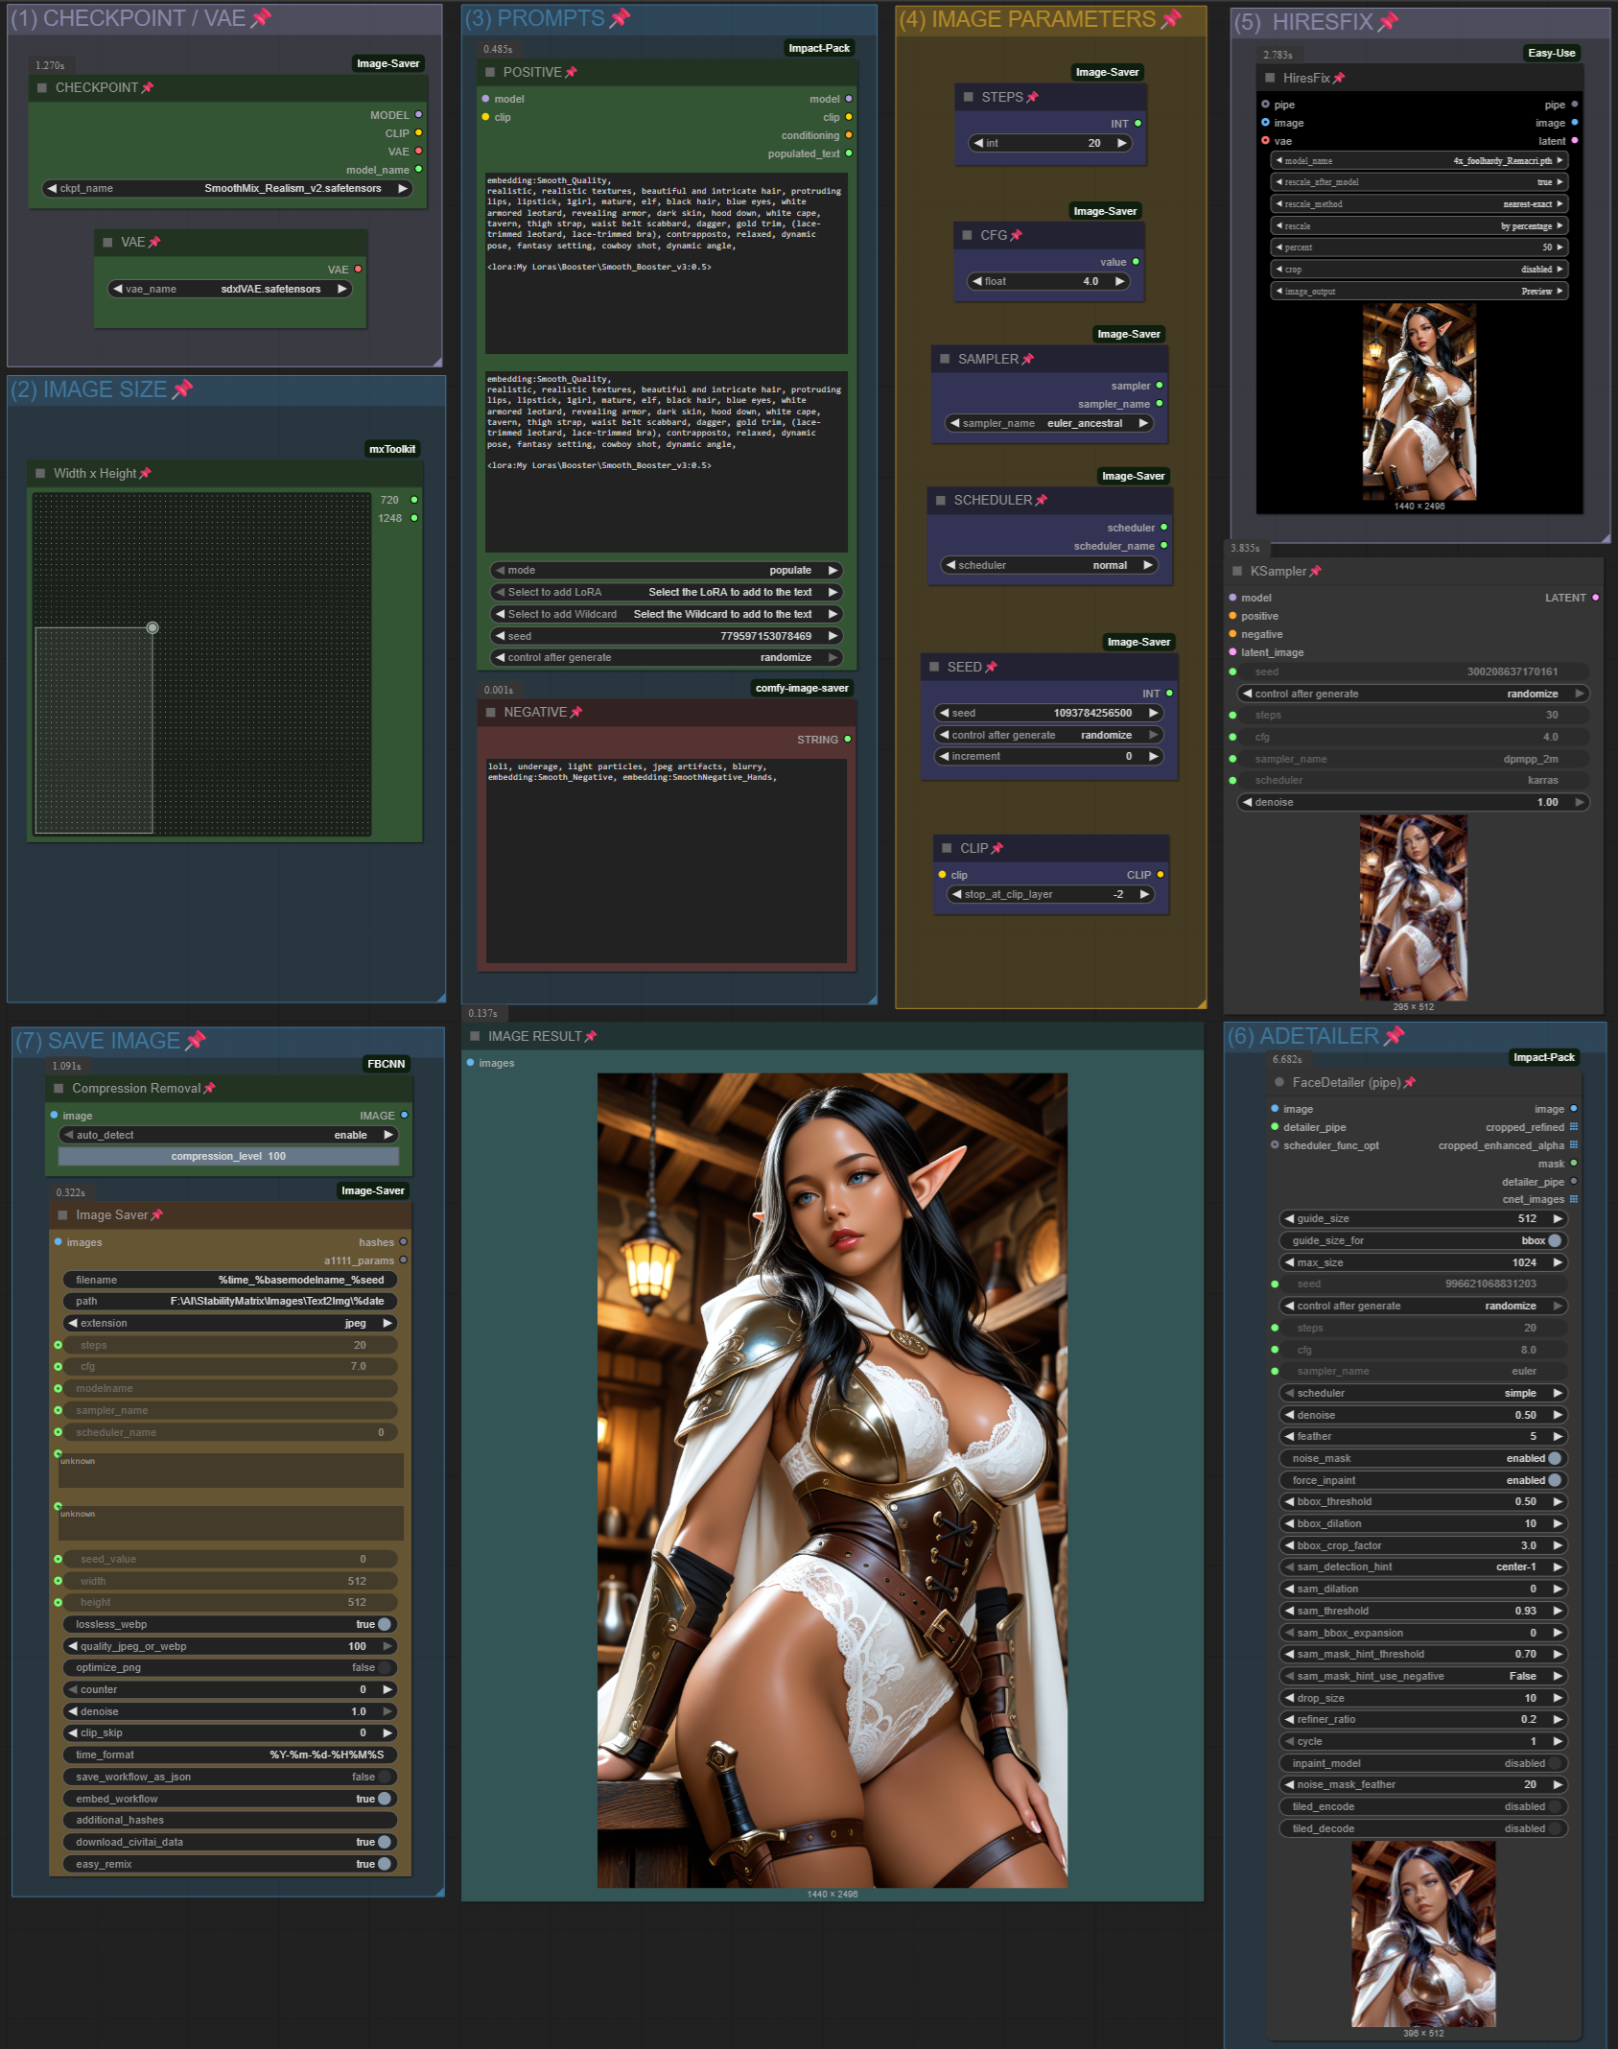Toggle the lossless_webp switch
The height and width of the screenshot is (2049, 1618).
(384, 1625)
